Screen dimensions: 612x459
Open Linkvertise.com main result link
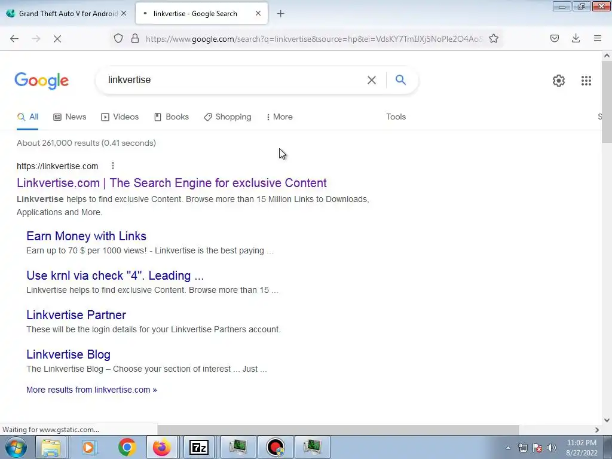pos(172,183)
